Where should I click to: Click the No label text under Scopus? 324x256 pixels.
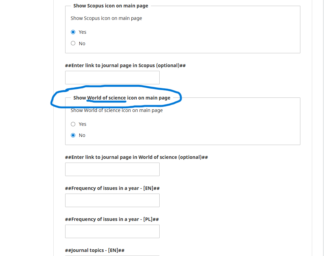click(x=82, y=44)
